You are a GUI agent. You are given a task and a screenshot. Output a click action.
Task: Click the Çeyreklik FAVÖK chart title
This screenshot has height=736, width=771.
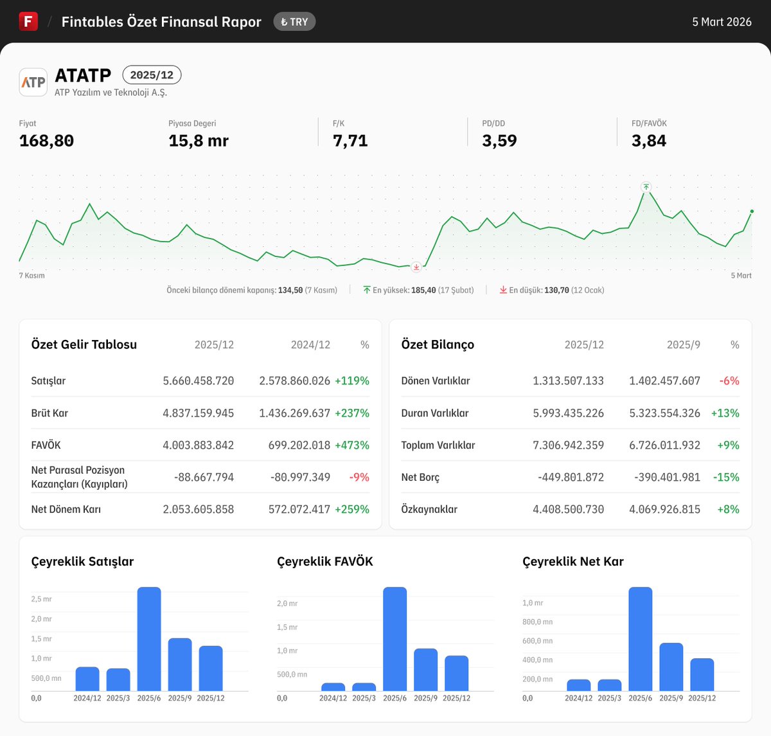click(325, 562)
